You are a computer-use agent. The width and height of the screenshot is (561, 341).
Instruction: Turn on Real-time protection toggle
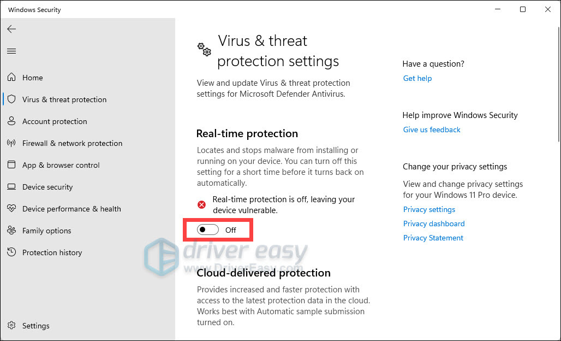208,230
